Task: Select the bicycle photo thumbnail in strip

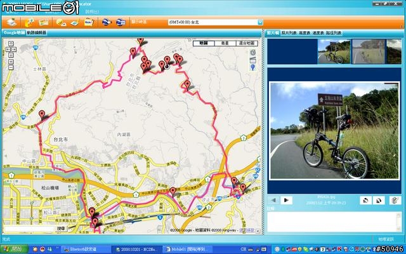Action: point(334,51)
